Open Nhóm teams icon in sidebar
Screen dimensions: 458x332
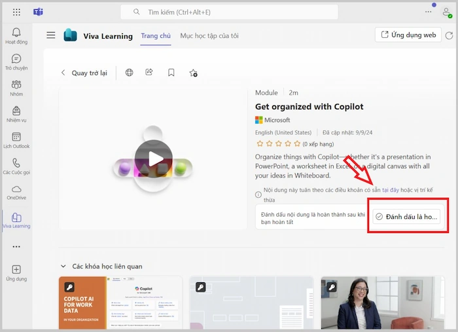(16, 88)
